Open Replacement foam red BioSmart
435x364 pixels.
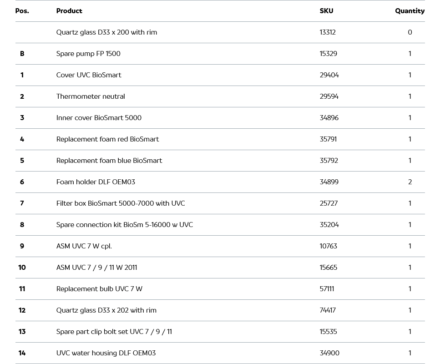pos(107,139)
